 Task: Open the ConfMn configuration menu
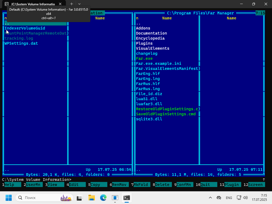point(185,185)
